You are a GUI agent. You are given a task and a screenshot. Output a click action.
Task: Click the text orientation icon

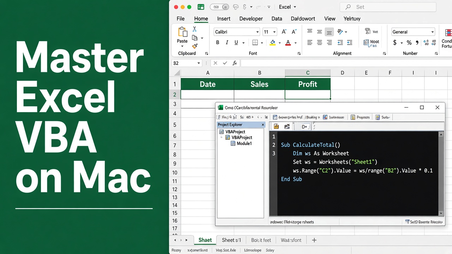(x=340, y=32)
